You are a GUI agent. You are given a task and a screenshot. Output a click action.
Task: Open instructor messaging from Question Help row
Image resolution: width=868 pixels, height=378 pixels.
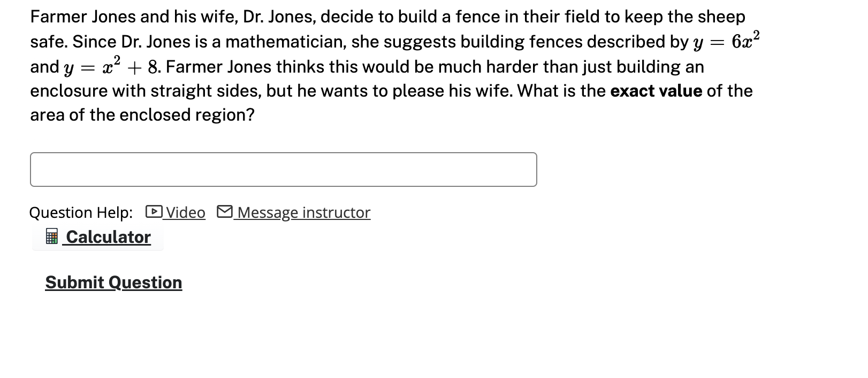(304, 212)
